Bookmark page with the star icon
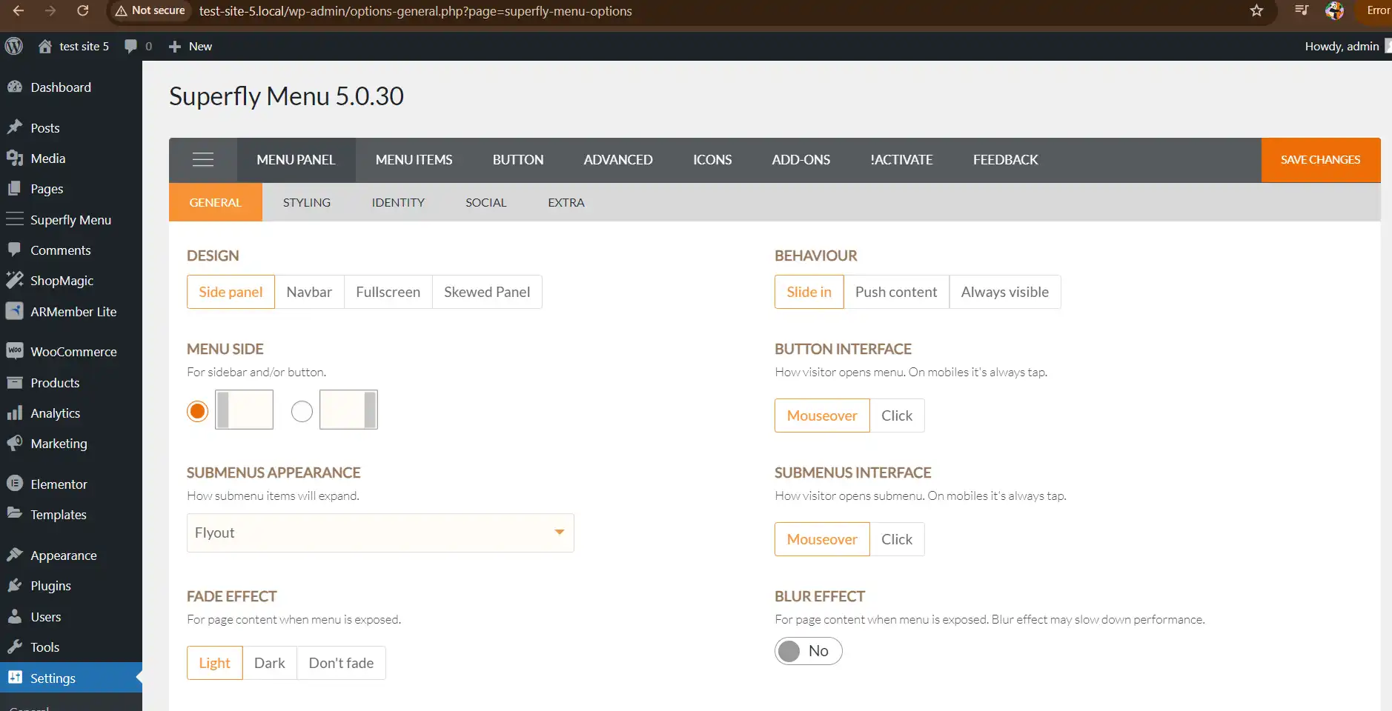Viewport: 1392px width, 711px height. point(1256,10)
